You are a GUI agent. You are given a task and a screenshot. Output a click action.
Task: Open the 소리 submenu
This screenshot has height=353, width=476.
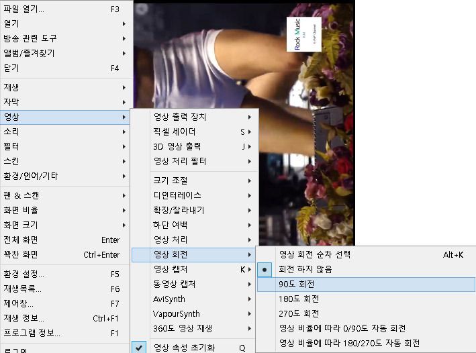pos(65,132)
